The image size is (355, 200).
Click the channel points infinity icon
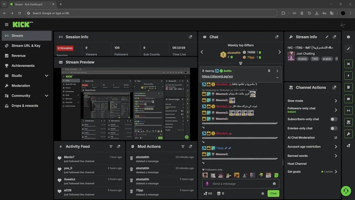pyautogui.click(x=208, y=194)
